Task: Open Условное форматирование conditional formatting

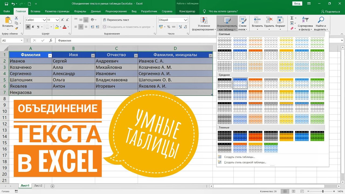Action: point(204,24)
